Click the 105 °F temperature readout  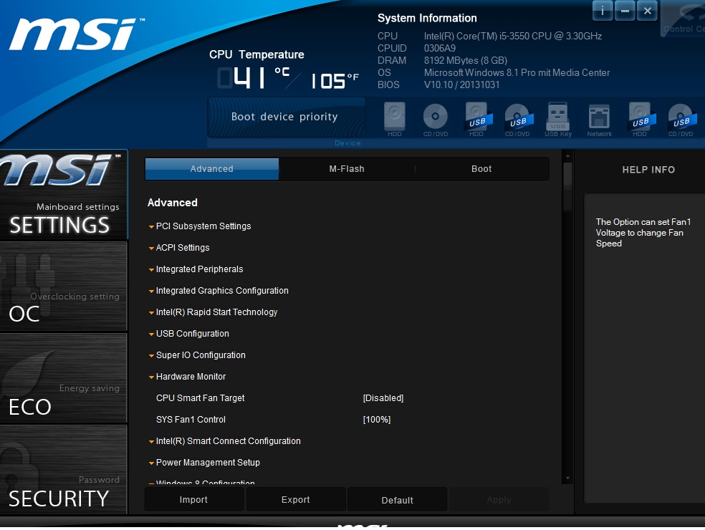pyautogui.click(x=335, y=81)
